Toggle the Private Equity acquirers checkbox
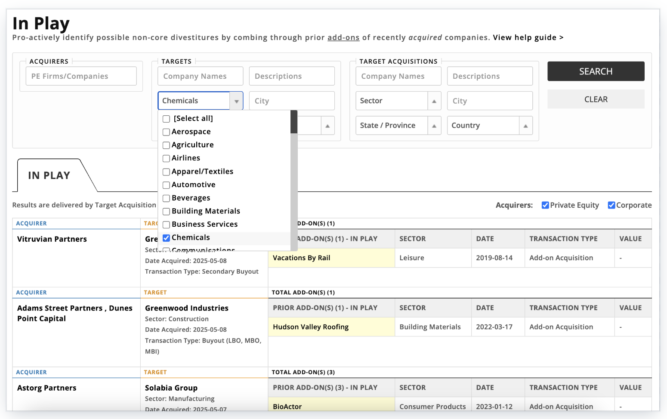The height and width of the screenshot is (419, 667). [545, 205]
